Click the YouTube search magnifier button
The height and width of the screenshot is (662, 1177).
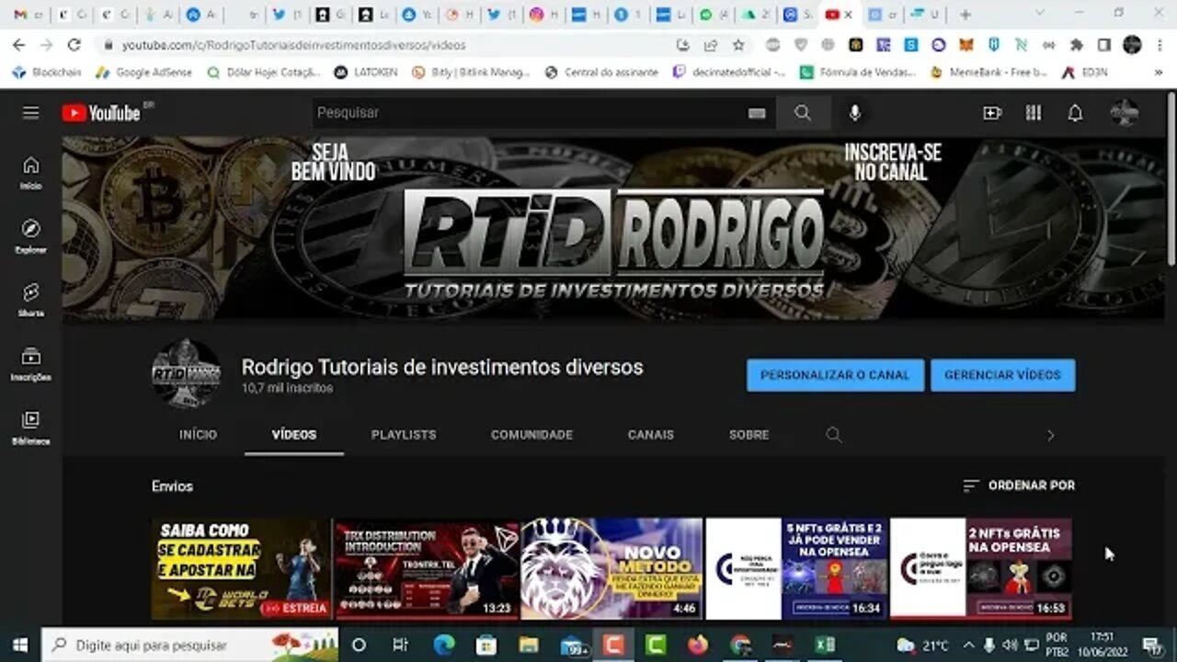tap(803, 113)
